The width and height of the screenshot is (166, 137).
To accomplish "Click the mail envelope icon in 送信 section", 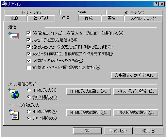I will point(14,36).
